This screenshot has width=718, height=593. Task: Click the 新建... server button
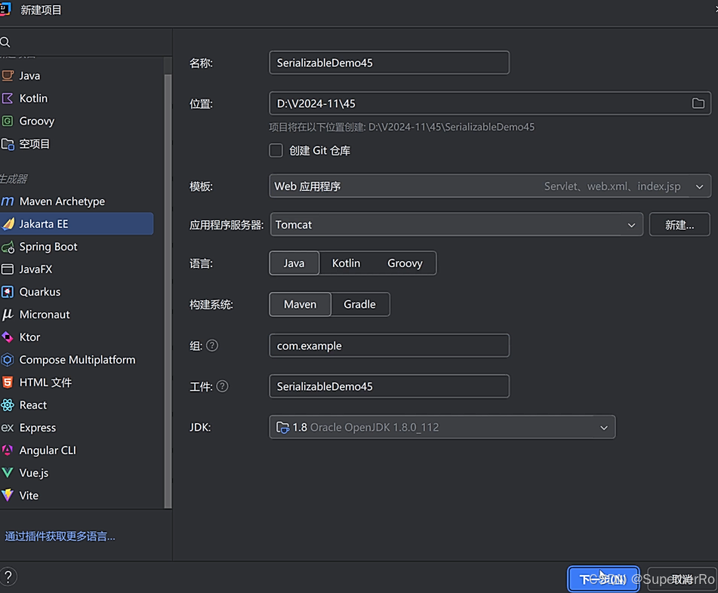coord(679,225)
